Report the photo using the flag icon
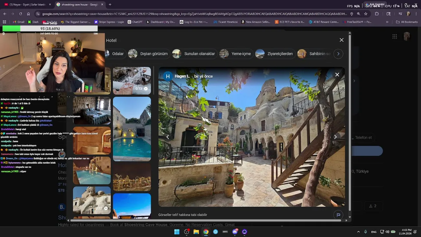This screenshot has width=421, height=237. 338,215
